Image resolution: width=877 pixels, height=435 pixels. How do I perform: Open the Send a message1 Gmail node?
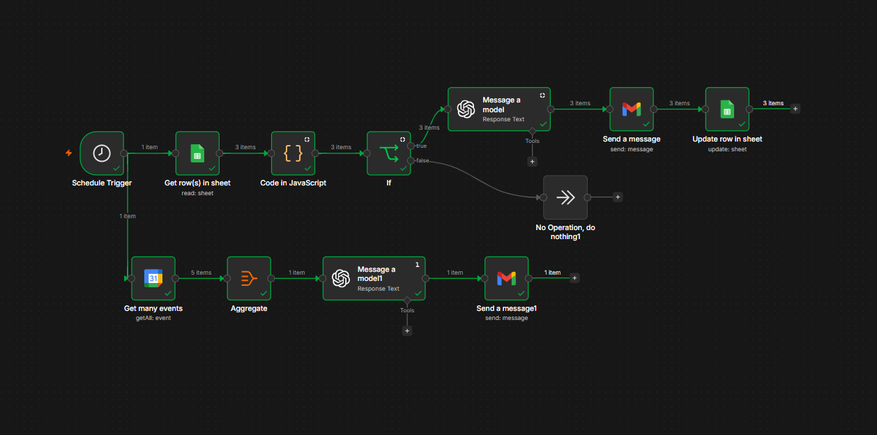(507, 278)
